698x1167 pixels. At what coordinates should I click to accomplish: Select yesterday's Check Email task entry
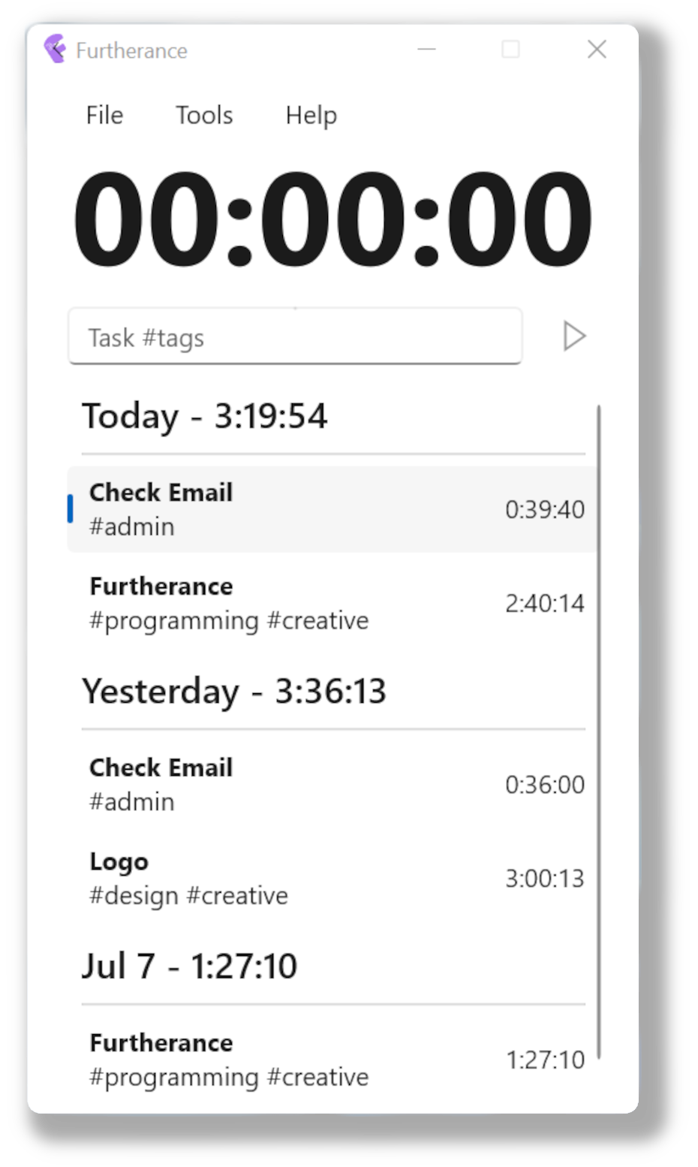coord(332,784)
